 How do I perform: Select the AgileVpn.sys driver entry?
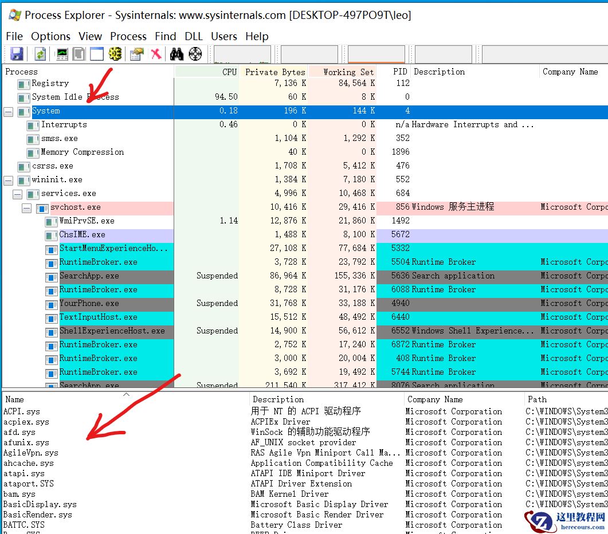[30, 453]
